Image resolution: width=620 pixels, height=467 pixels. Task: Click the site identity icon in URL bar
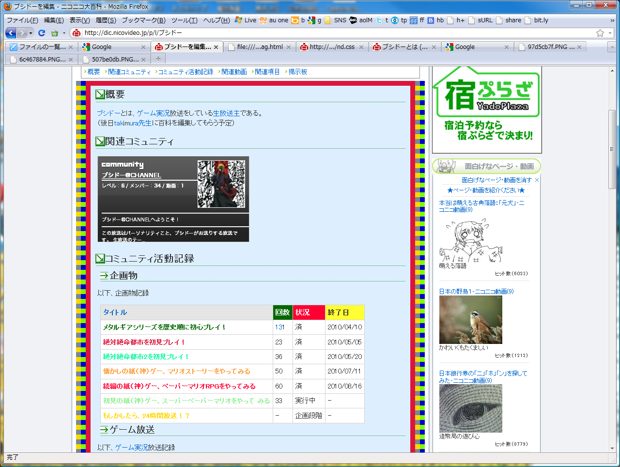(76, 33)
